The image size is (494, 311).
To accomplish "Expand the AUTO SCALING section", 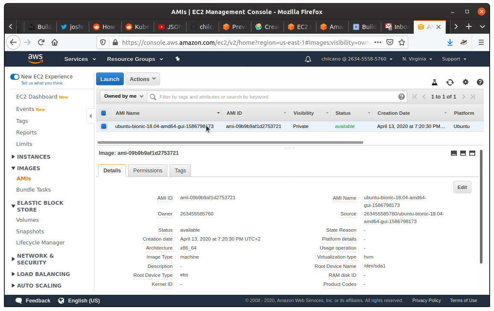I will pos(37,286).
